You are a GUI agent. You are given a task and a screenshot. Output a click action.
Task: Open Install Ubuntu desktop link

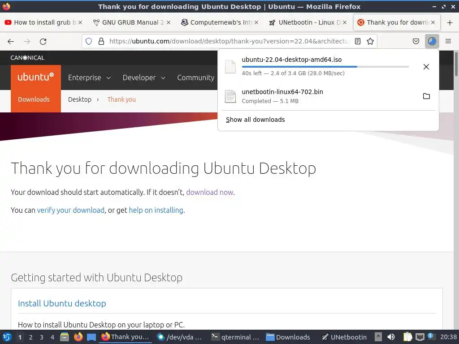point(62,303)
